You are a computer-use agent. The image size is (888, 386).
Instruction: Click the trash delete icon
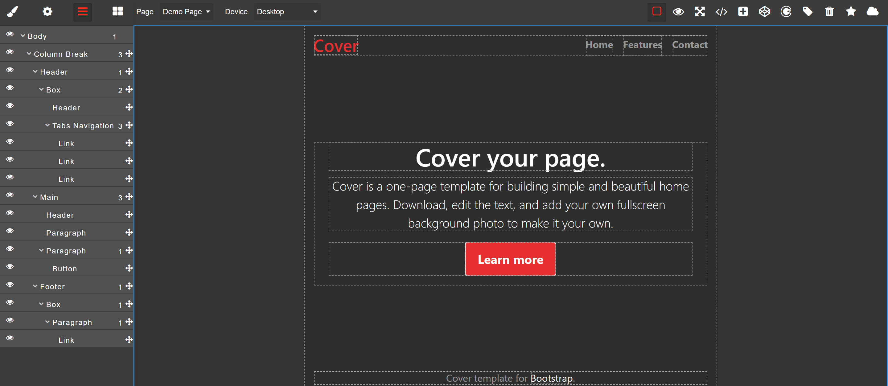point(829,12)
